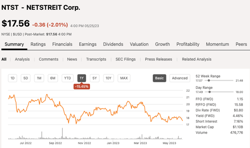Viewport: 250px width, 148px height.
Task: Choose the 6M chart period
Action: (x=53, y=78)
